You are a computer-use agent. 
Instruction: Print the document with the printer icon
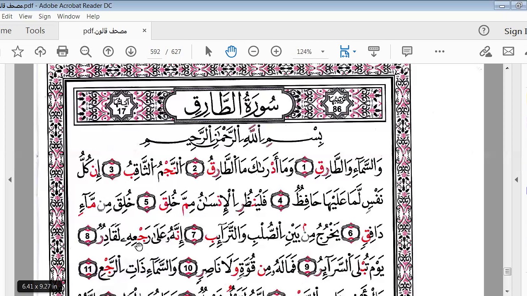(x=63, y=51)
